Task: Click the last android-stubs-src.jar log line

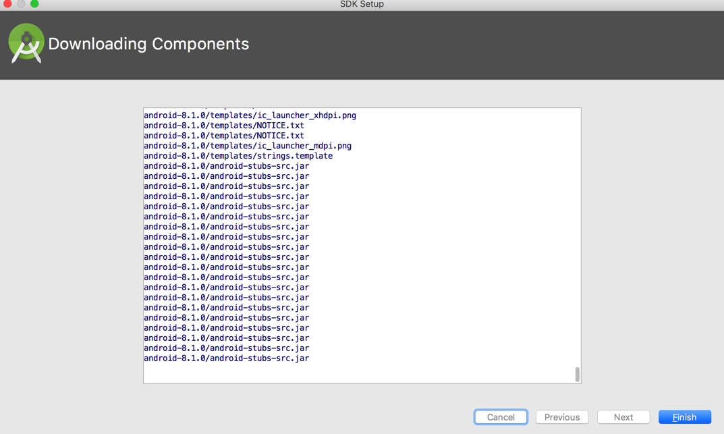Action: click(226, 358)
